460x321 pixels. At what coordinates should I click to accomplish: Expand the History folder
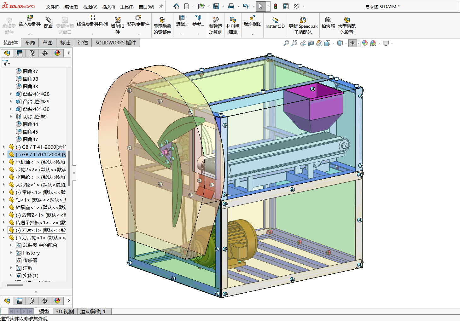click(x=11, y=253)
